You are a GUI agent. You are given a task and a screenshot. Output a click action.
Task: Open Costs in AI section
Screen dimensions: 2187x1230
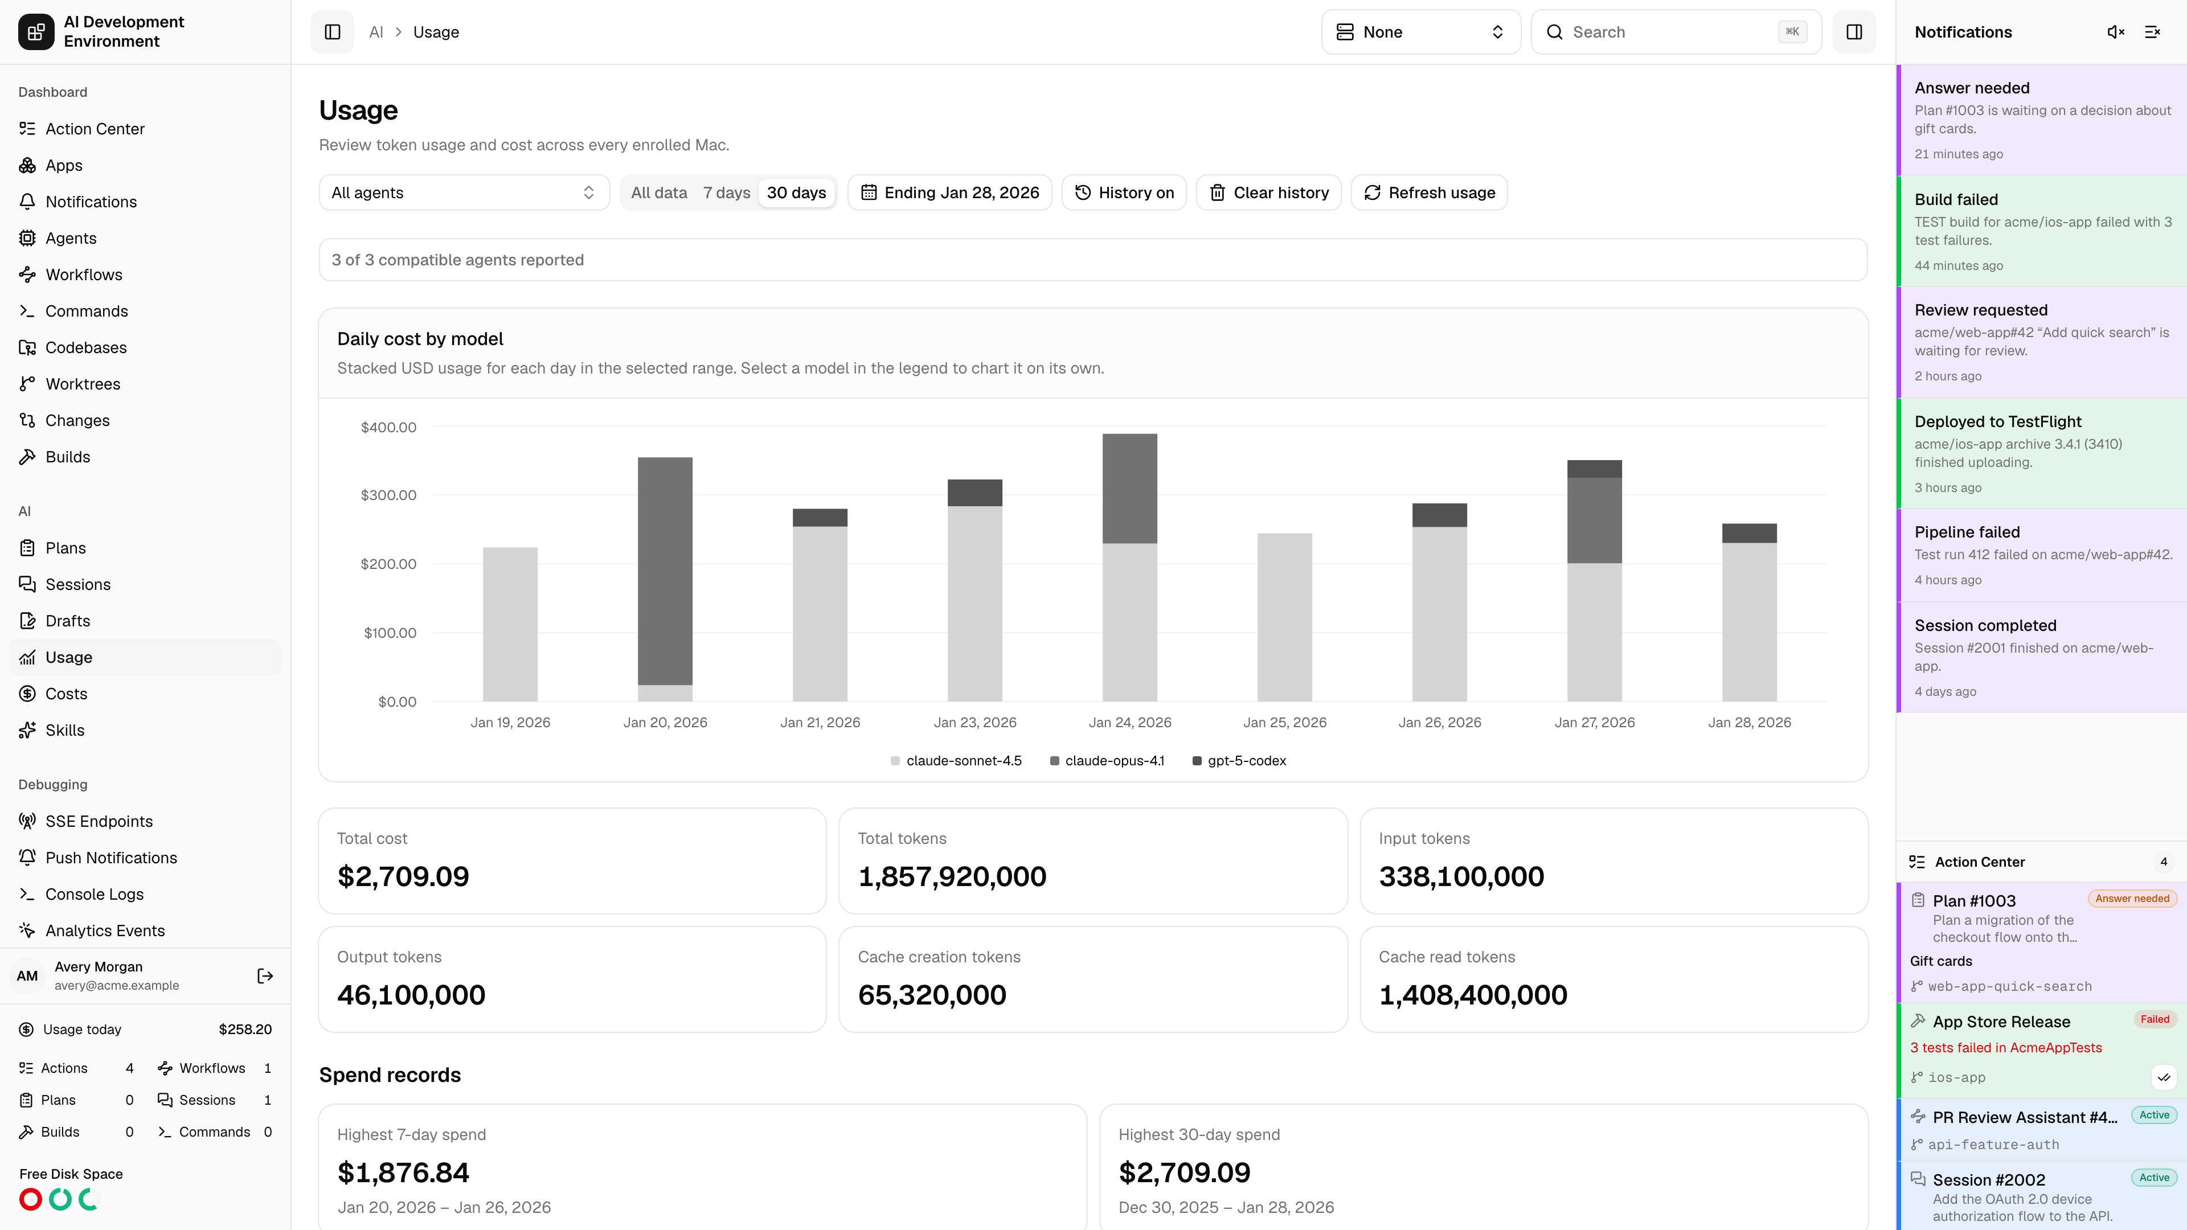(145, 694)
